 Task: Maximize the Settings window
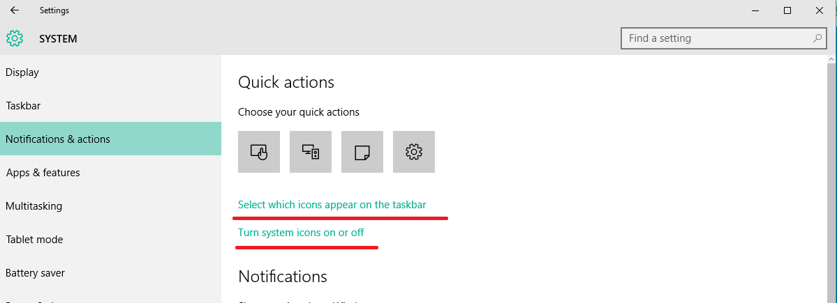tap(787, 10)
